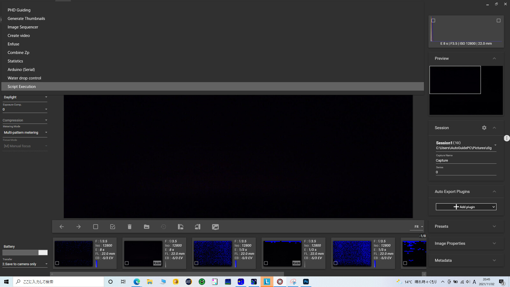Click the Add plugin button
510x287 pixels.
(466, 207)
